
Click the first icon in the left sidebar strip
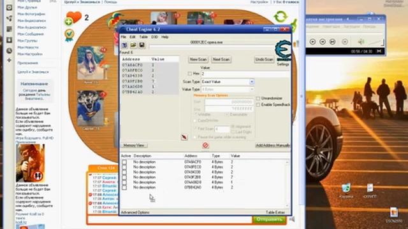click(x=10, y=8)
